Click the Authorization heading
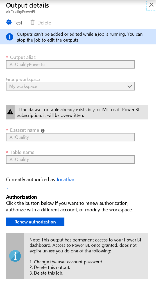This screenshot has width=156, height=292. point(21,197)
